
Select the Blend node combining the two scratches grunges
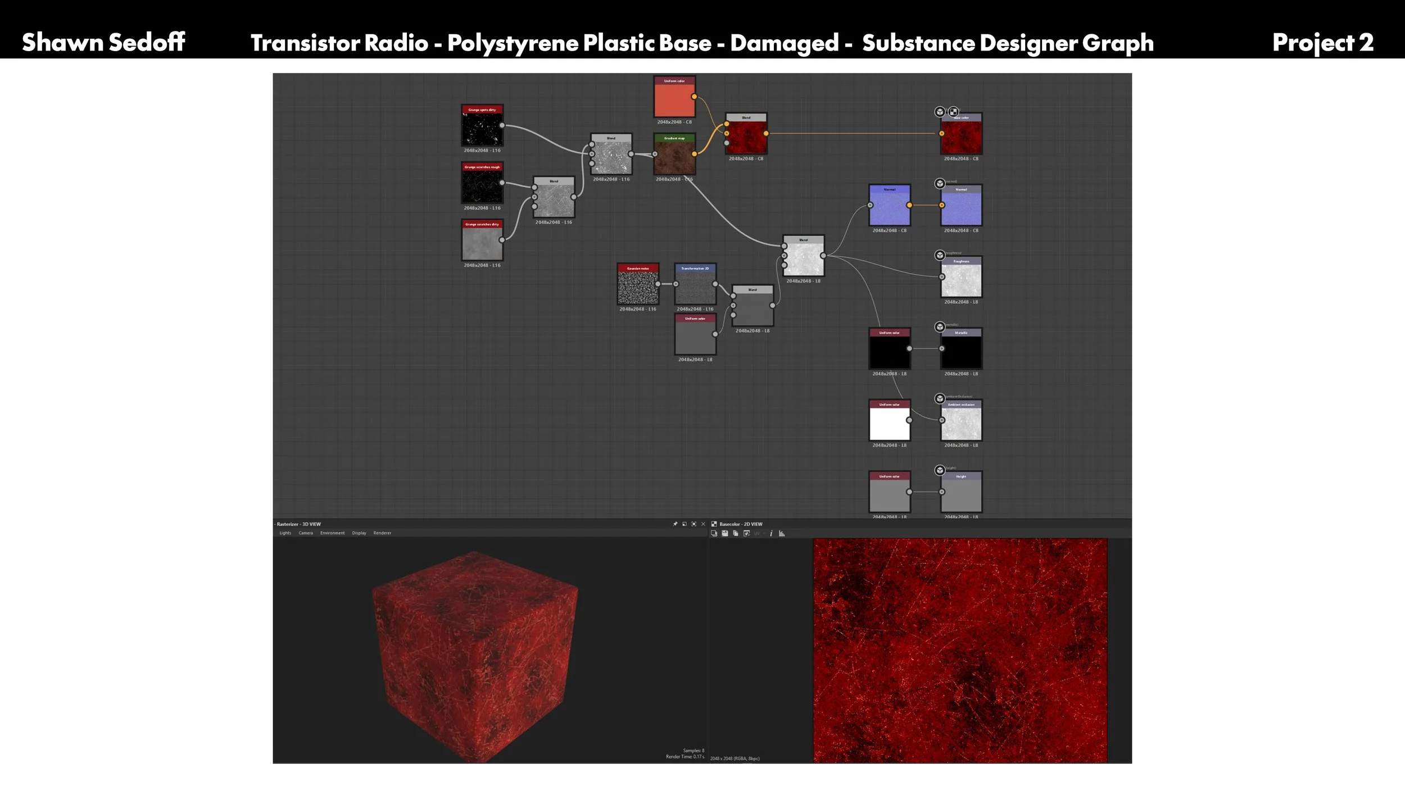[554, 197]
